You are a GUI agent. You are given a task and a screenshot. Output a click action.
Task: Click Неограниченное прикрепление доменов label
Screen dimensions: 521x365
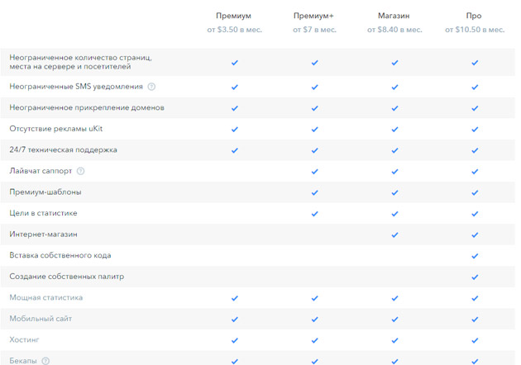[x=87, y=107]
